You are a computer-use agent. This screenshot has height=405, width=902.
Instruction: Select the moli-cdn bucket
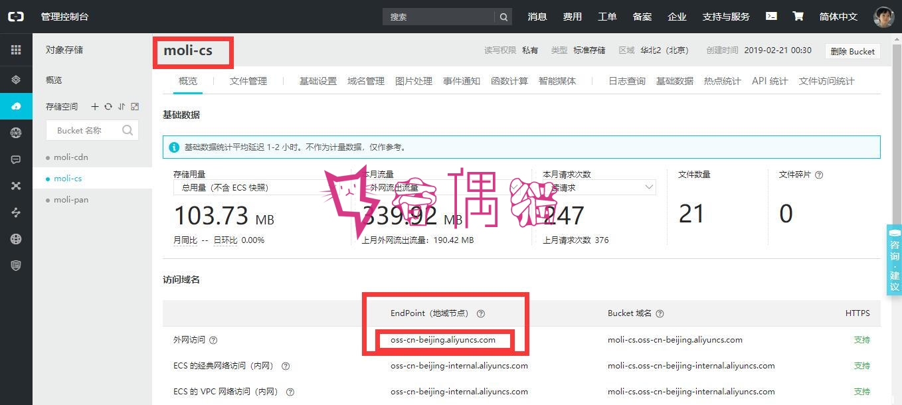[x=92, y=157]
